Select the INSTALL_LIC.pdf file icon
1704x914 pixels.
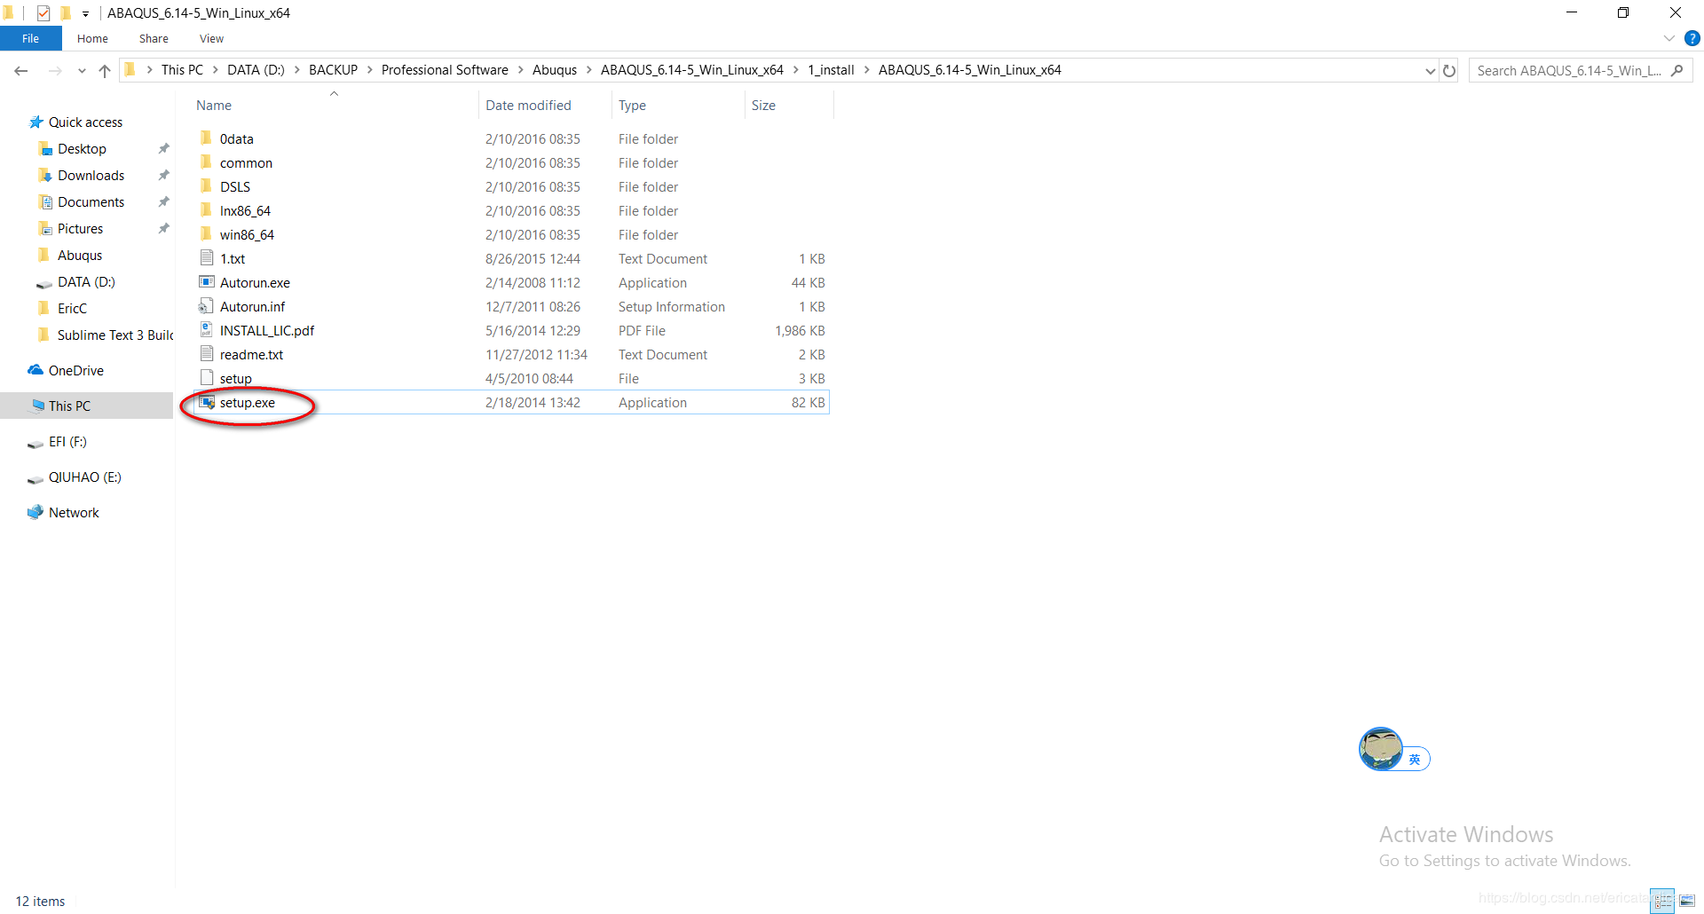click(x=206, y=330)
